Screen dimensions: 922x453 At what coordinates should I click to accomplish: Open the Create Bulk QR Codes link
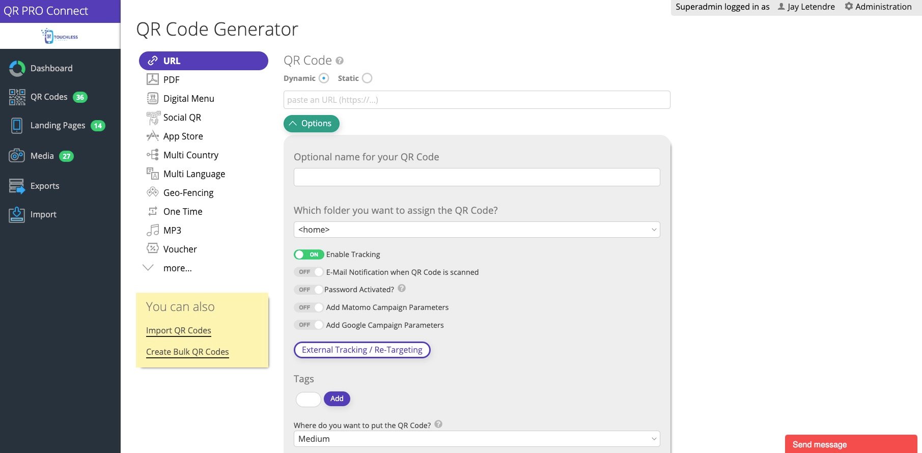pos(187,352)
